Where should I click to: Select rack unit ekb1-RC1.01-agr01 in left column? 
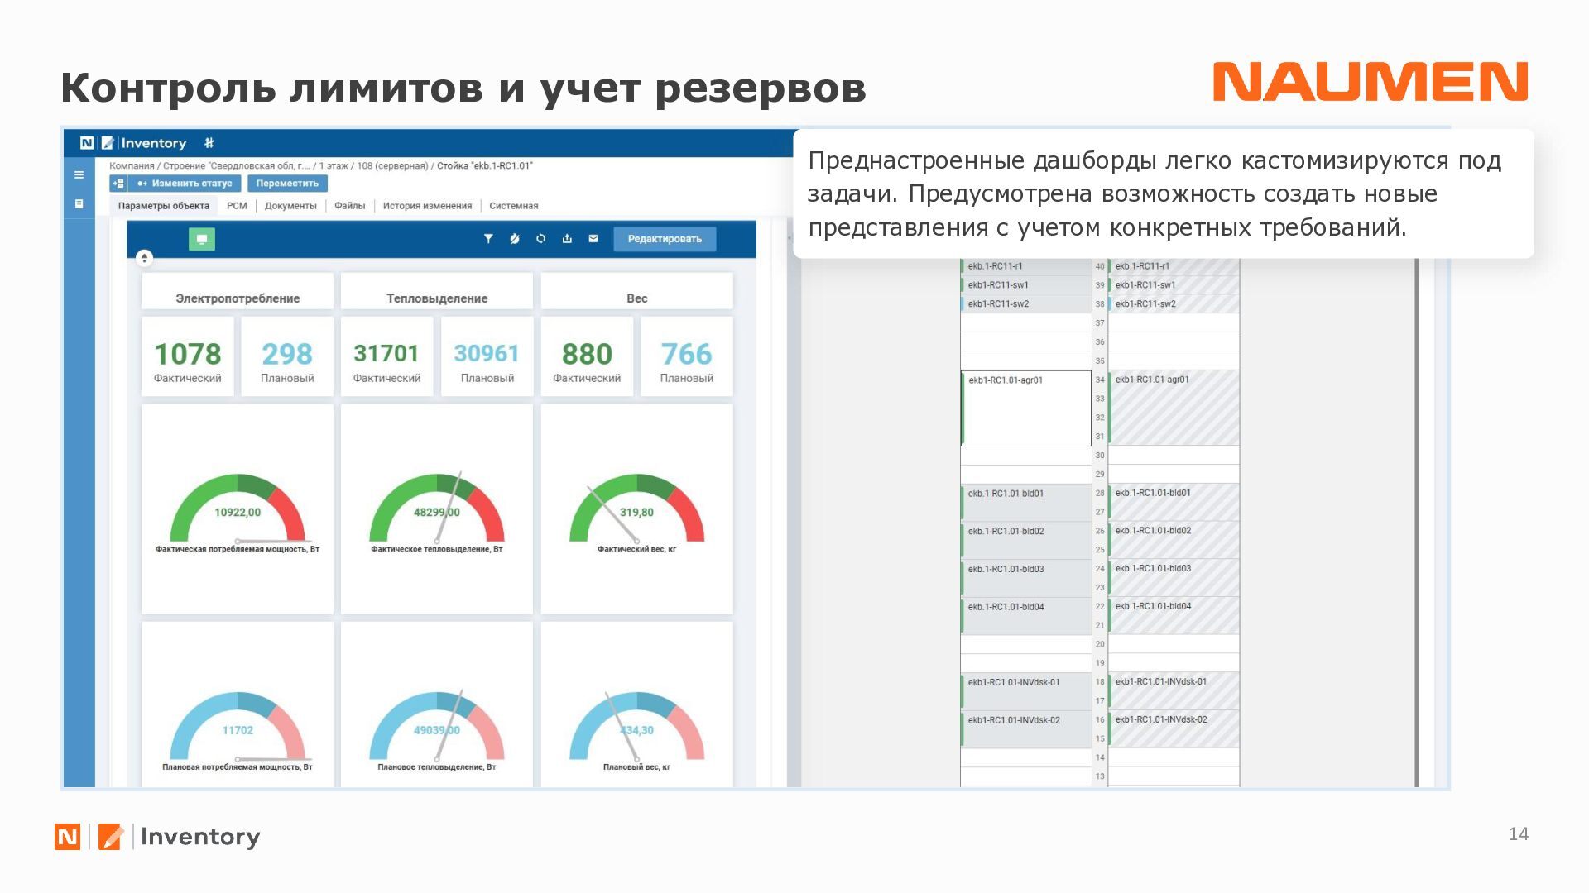point(1025,408)
